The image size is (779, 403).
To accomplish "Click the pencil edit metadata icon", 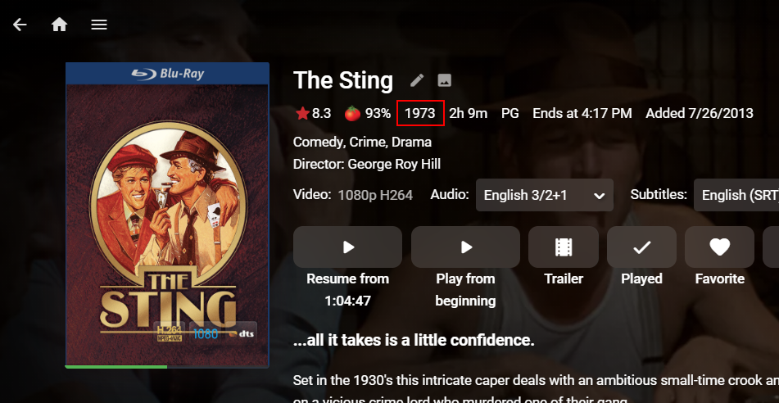I will coord(417,80).
